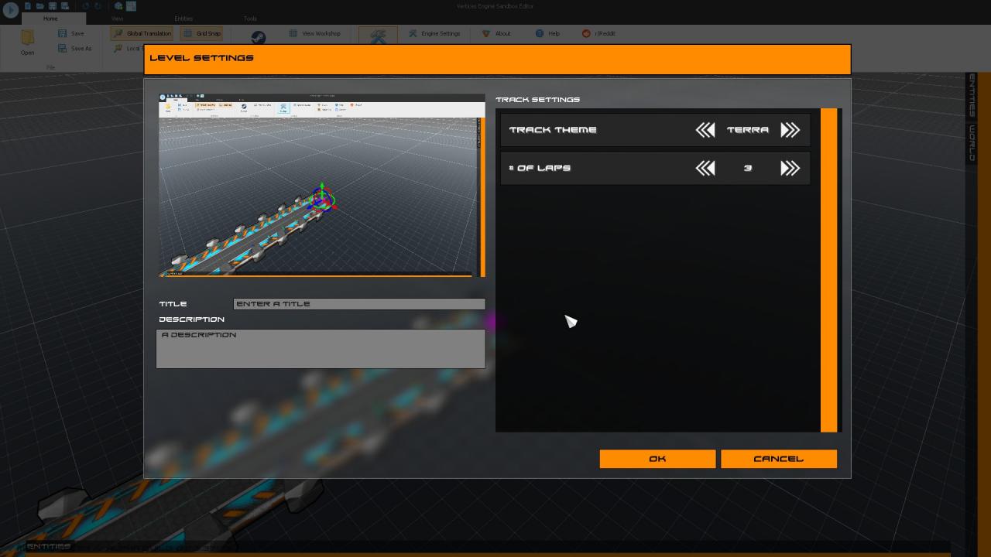Click the Save As icon
The width and height of the screenshot is (991, 557).
coord(63,49)
